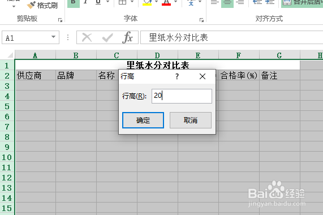Click the Select All corner triangle
Screen dimensions: 323x215
pyautogui.click(x=10, y=55)
